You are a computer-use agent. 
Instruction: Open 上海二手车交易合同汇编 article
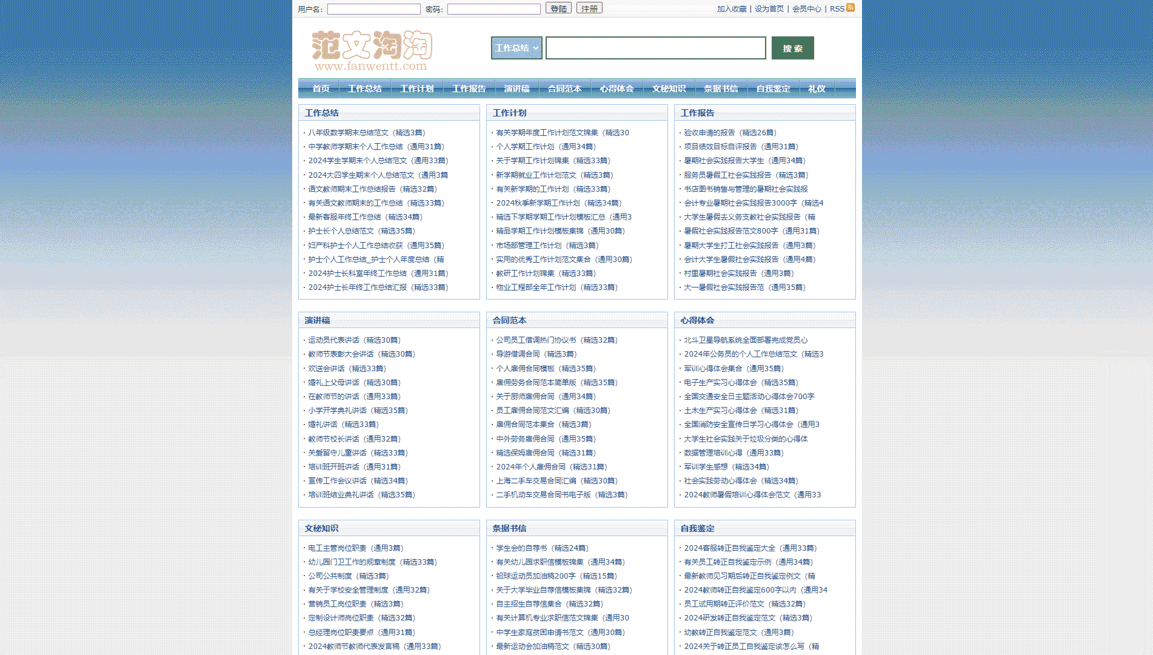click(x=557, y=481)
